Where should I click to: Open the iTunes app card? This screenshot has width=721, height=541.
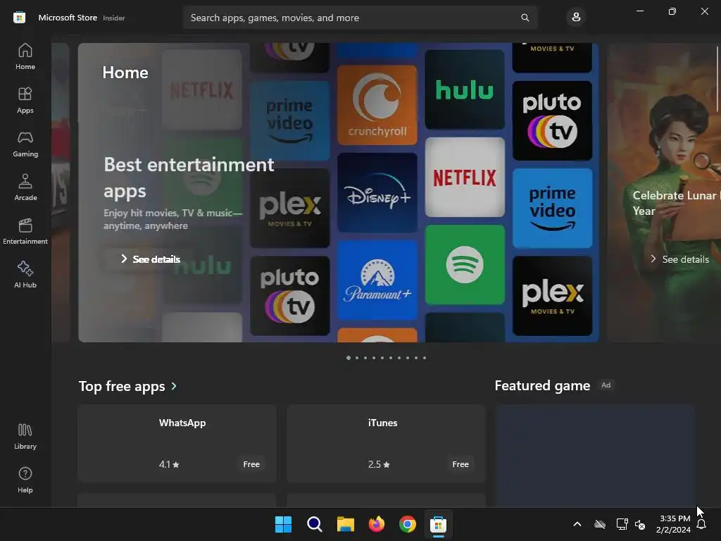(387, 444)
